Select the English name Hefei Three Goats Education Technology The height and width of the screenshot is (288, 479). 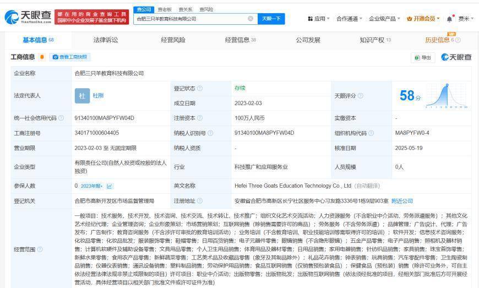[293, 186]
